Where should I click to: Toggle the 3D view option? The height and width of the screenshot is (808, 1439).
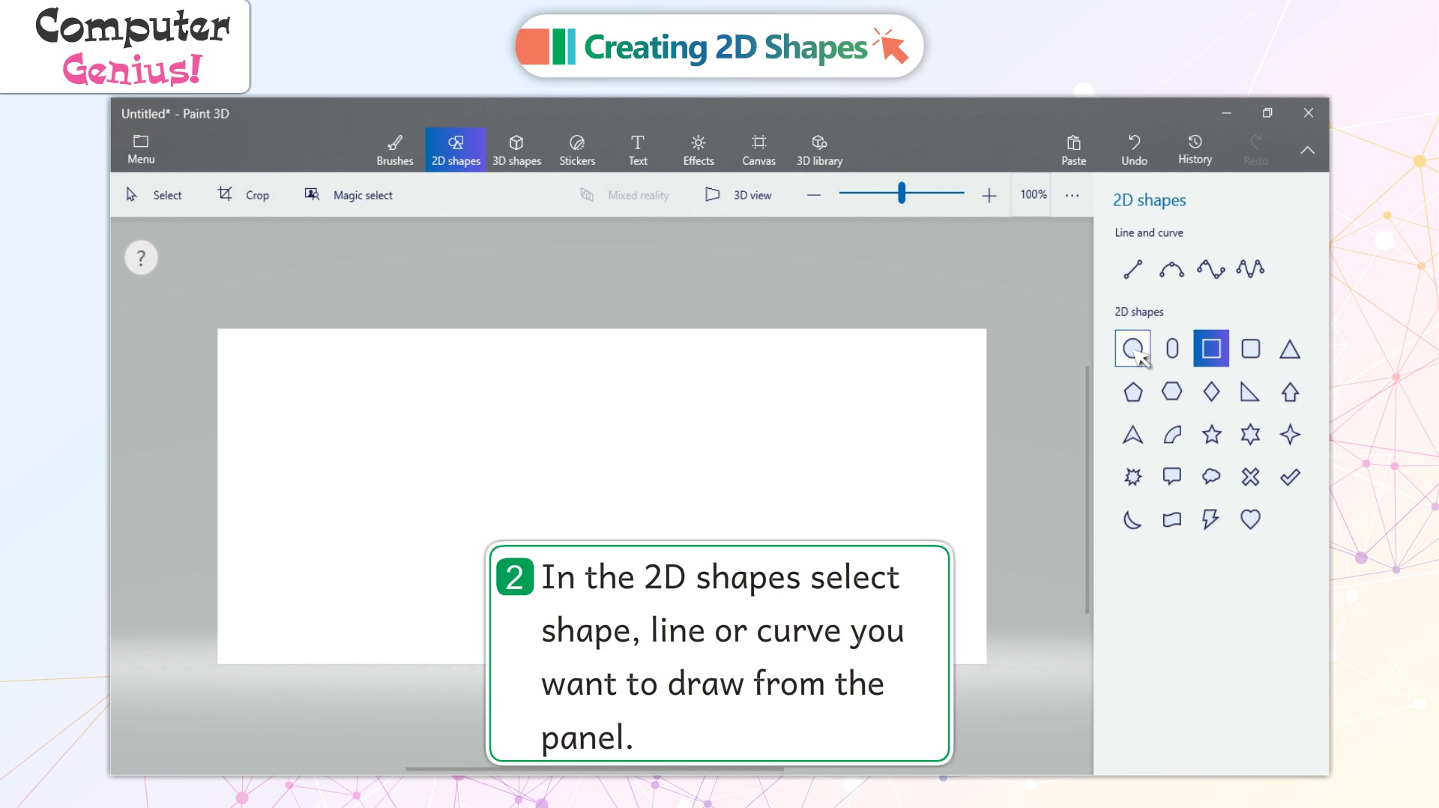tap(738, 195)
